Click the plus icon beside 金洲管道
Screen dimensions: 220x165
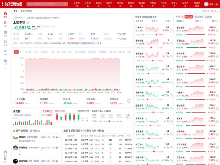pos(171,44)
